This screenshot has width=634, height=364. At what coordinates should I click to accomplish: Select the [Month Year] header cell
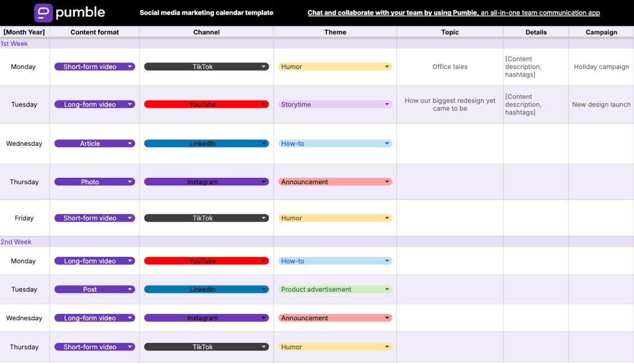click(24, 32)
